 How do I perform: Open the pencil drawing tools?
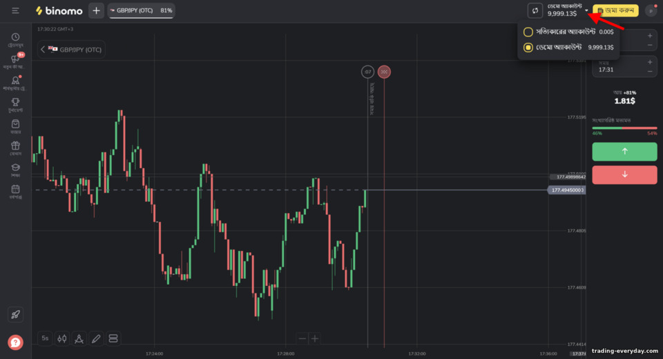(96, 338)
